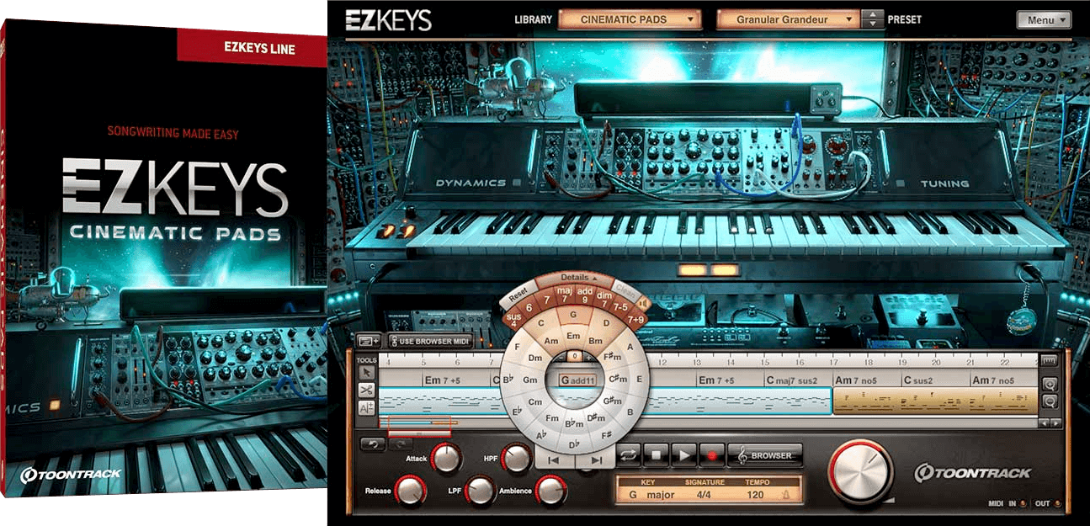Undo the last edit with the undo arrow
Image resolution: width=1090 pixels, height=526 pixels.
click(373, 443)
